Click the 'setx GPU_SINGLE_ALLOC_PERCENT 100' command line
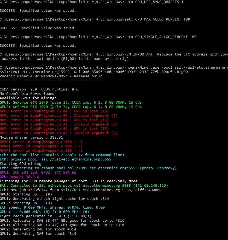 click(98, 37)
